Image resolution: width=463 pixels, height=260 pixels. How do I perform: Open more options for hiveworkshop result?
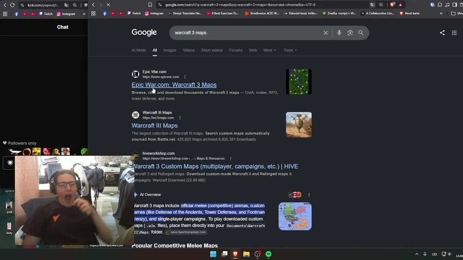tap(230, 159)
